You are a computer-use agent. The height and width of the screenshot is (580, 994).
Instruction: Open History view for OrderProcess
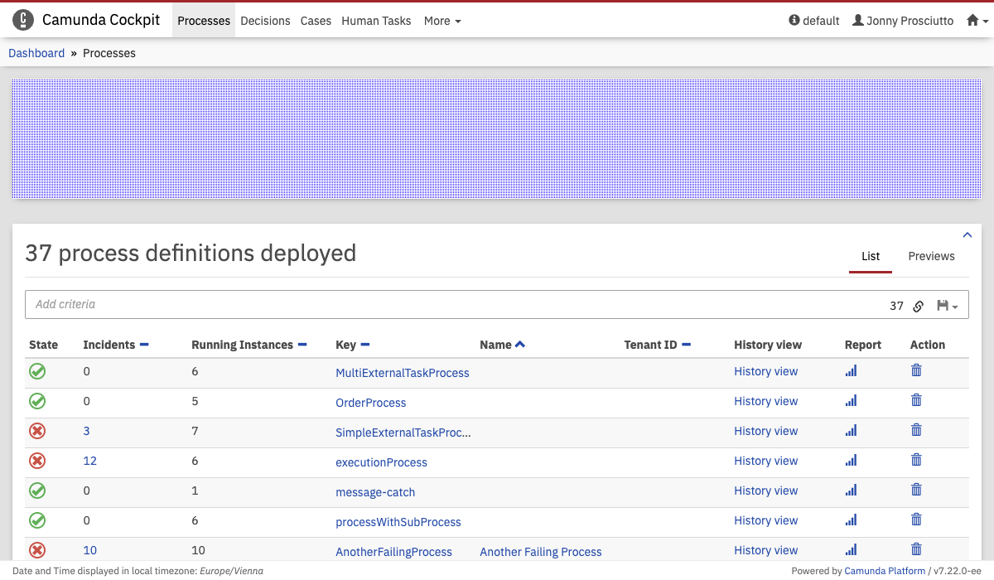765,401
